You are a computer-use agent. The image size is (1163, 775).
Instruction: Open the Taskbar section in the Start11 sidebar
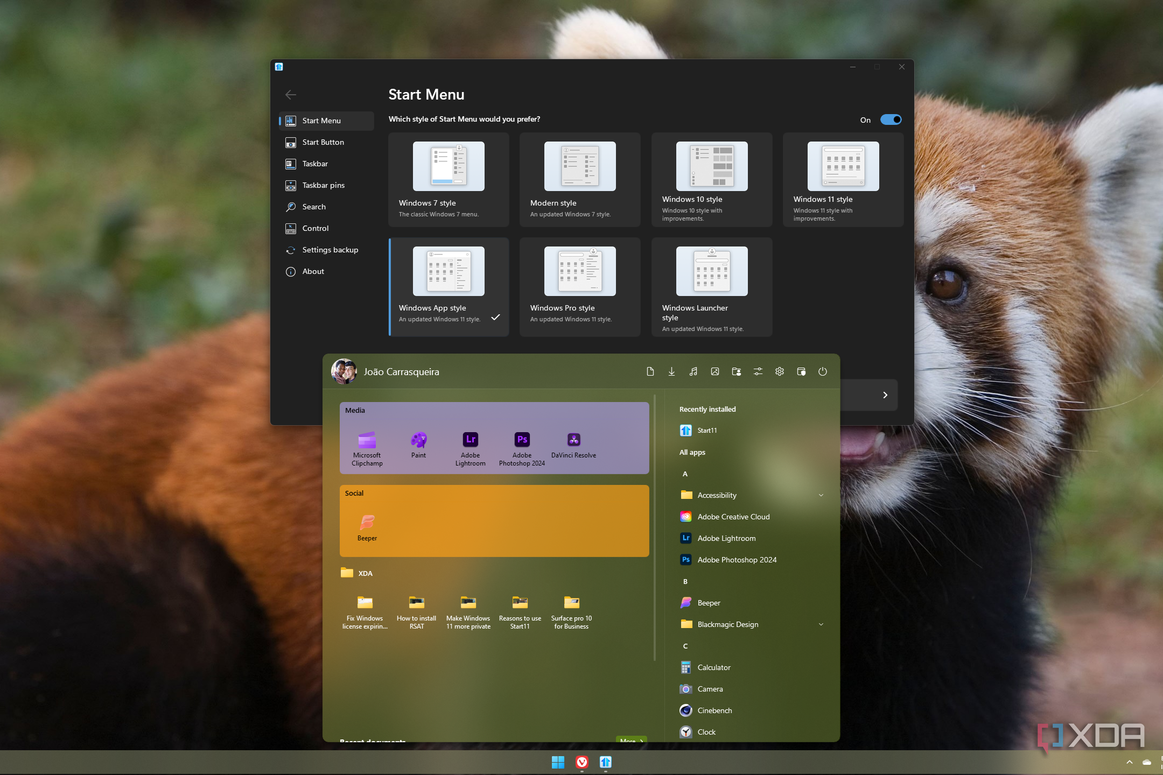[315, 164]
